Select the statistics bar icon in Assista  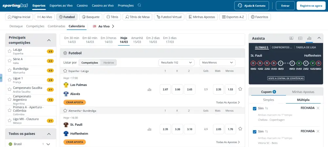[309, 38]
